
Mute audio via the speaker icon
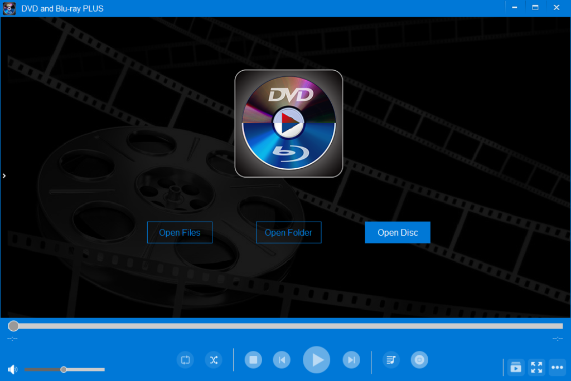click(13, 369)
